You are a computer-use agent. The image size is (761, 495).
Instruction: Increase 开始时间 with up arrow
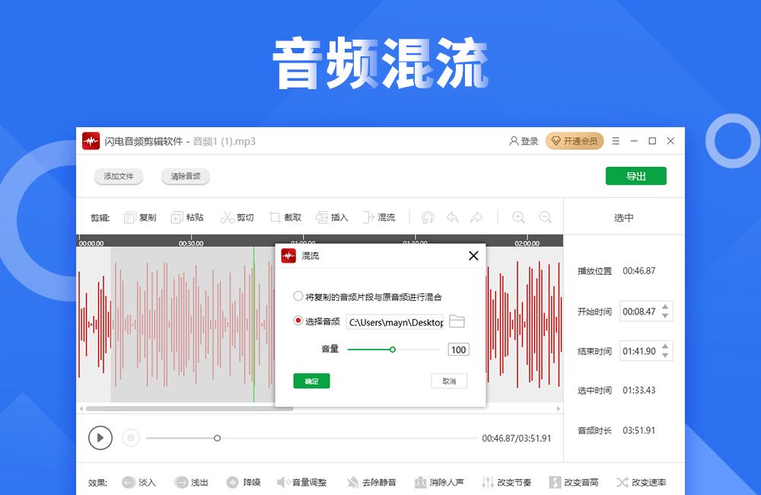click(x=665, y=307)
